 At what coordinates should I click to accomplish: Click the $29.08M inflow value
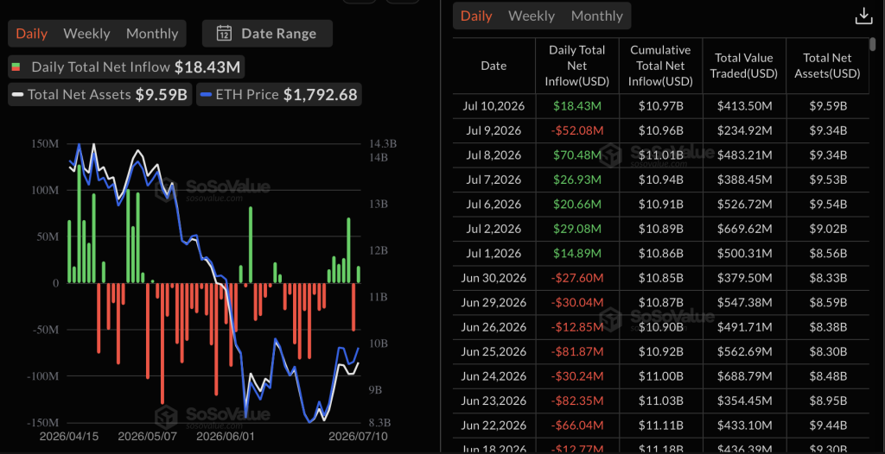(576, 229)
